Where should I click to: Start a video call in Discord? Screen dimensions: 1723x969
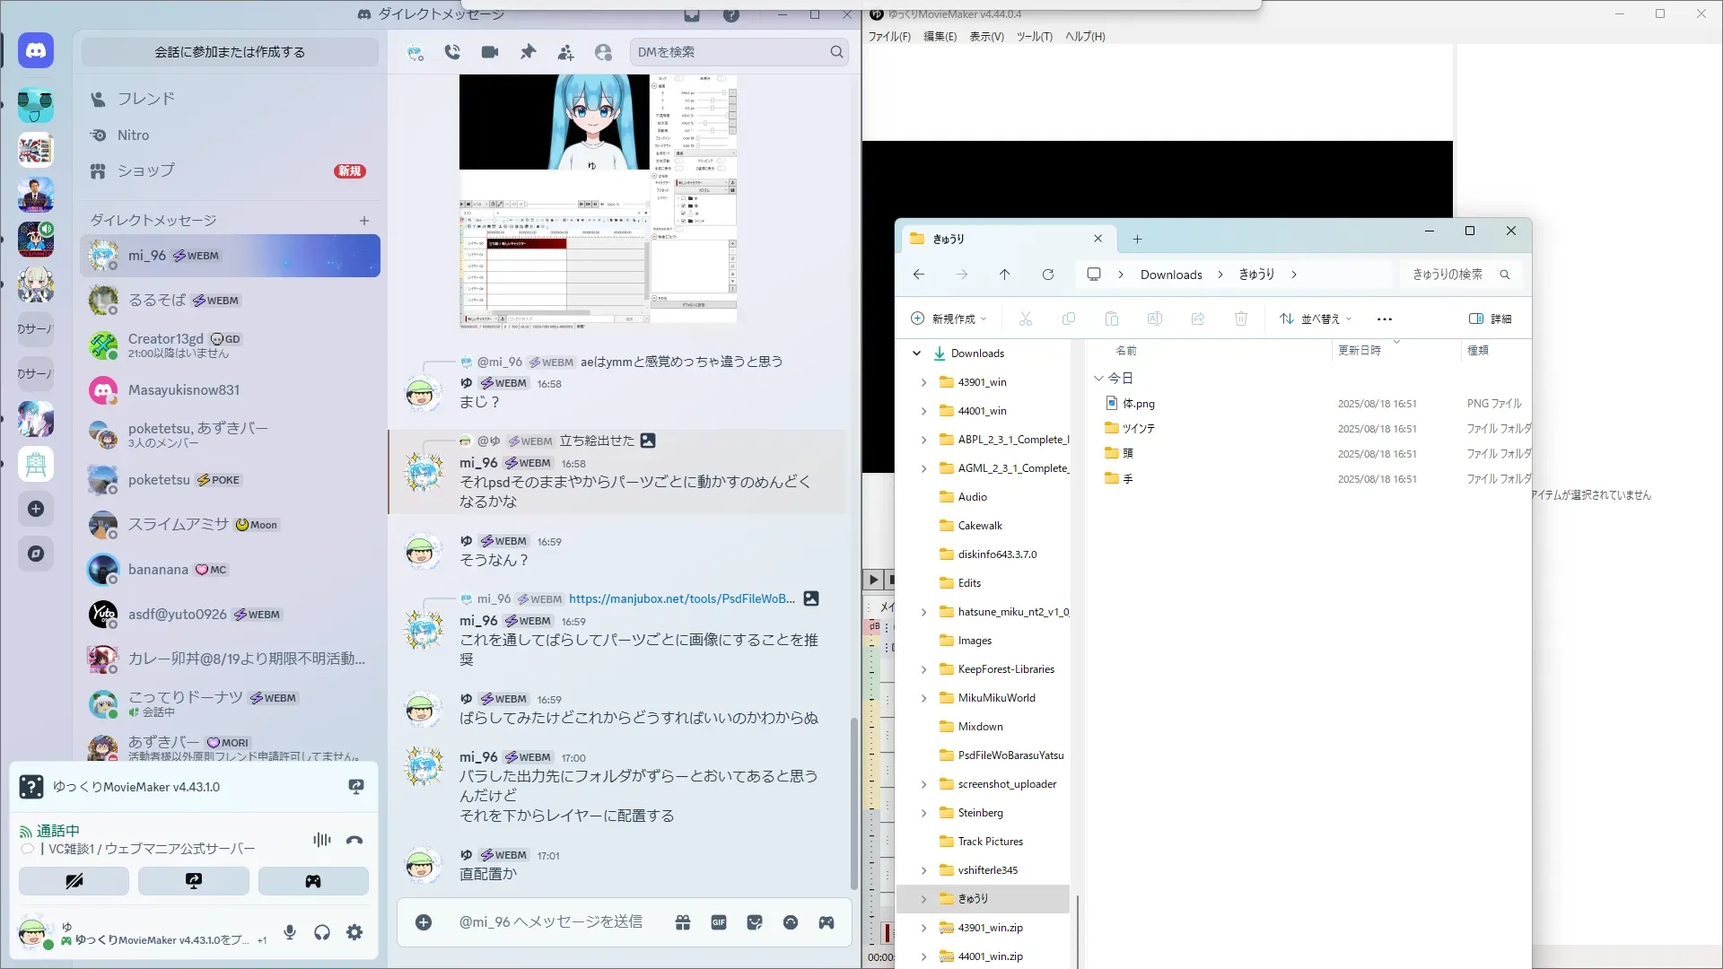pos(490,52)
